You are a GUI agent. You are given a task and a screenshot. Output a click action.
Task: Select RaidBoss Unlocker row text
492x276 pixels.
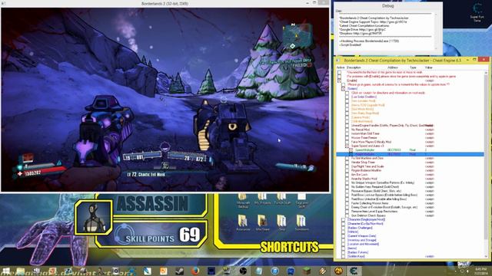[x=379, y=199]
